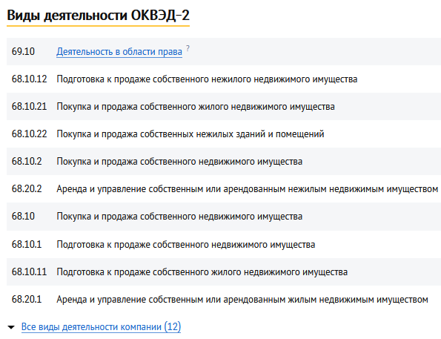441x339 pixels.
Task: Click 'Покупка и продажа собственных нежилых зданий и помещений'
Action: (190, 134)
